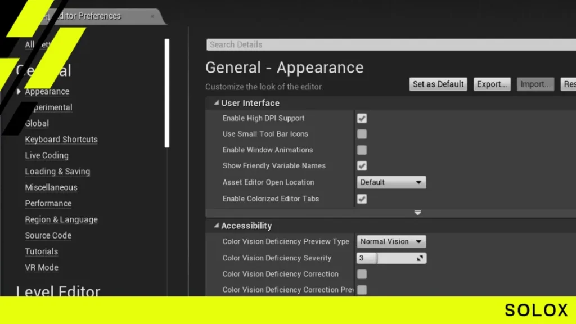Viewport: 576px width, 324px height.
Task: Open Tutorials settings category
Action: (x=42, y=251)
